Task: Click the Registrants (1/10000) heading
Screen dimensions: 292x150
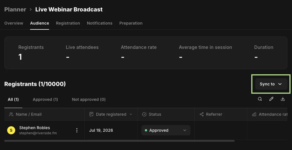Action: click(x=35, y=84)
